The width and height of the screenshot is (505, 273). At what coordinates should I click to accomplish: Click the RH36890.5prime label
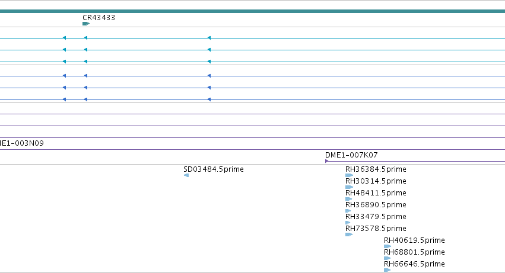coord(376,205)
